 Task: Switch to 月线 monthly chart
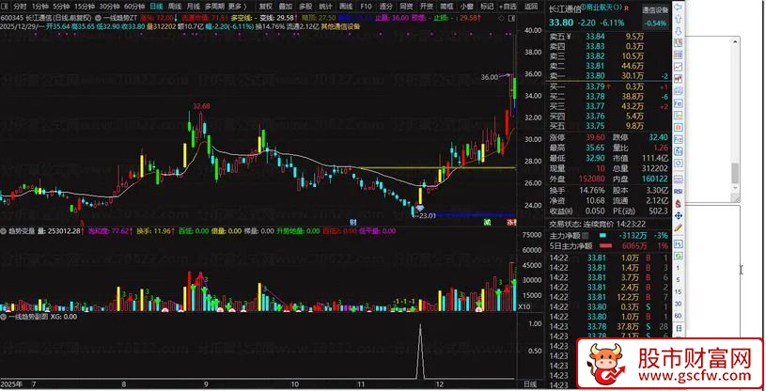coord(194,7)
